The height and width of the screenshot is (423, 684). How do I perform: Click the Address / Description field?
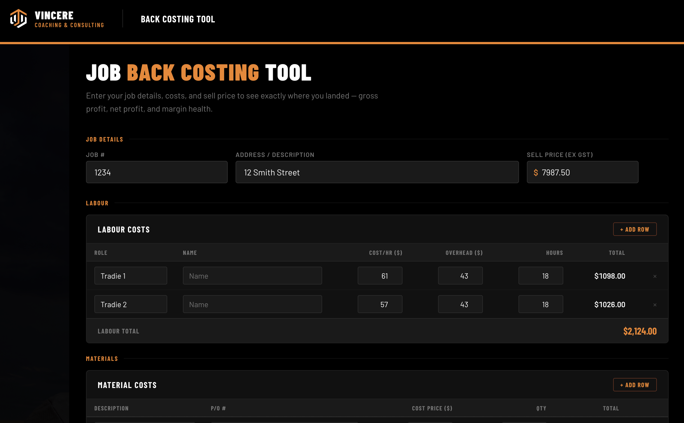click(x=377, y=172)
